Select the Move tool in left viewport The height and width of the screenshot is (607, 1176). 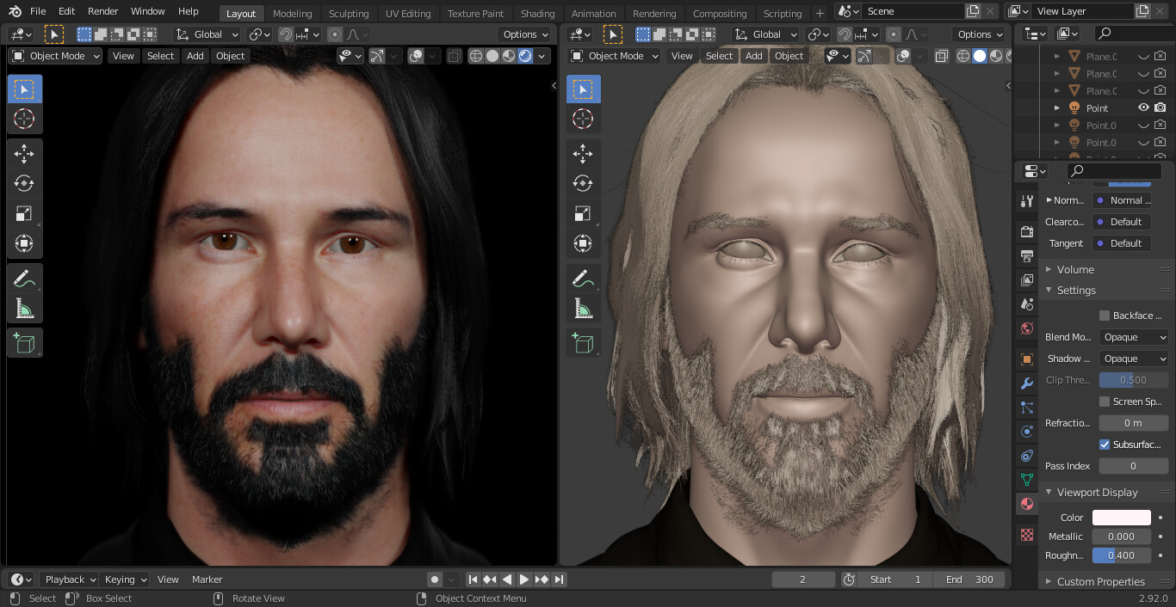[x=24, y=153]
